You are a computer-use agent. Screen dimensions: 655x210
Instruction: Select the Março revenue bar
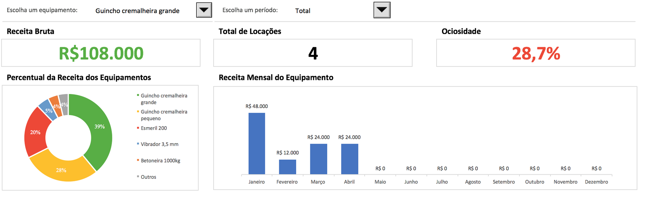click(x=318, y=159)
